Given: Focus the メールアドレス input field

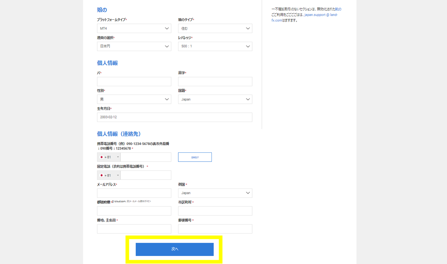Looking at the screenshot, I should (134, 193).
